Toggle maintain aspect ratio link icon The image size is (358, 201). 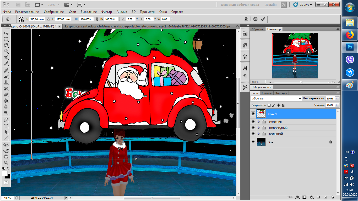[97, 19]
